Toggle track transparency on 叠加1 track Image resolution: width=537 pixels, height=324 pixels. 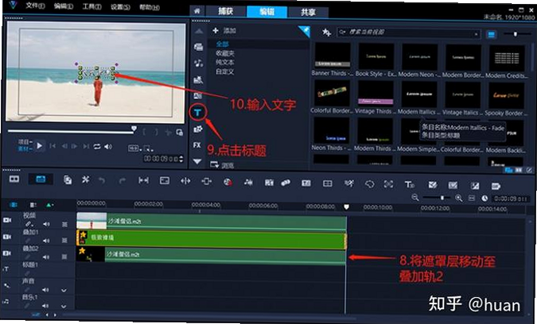(64, 241)
